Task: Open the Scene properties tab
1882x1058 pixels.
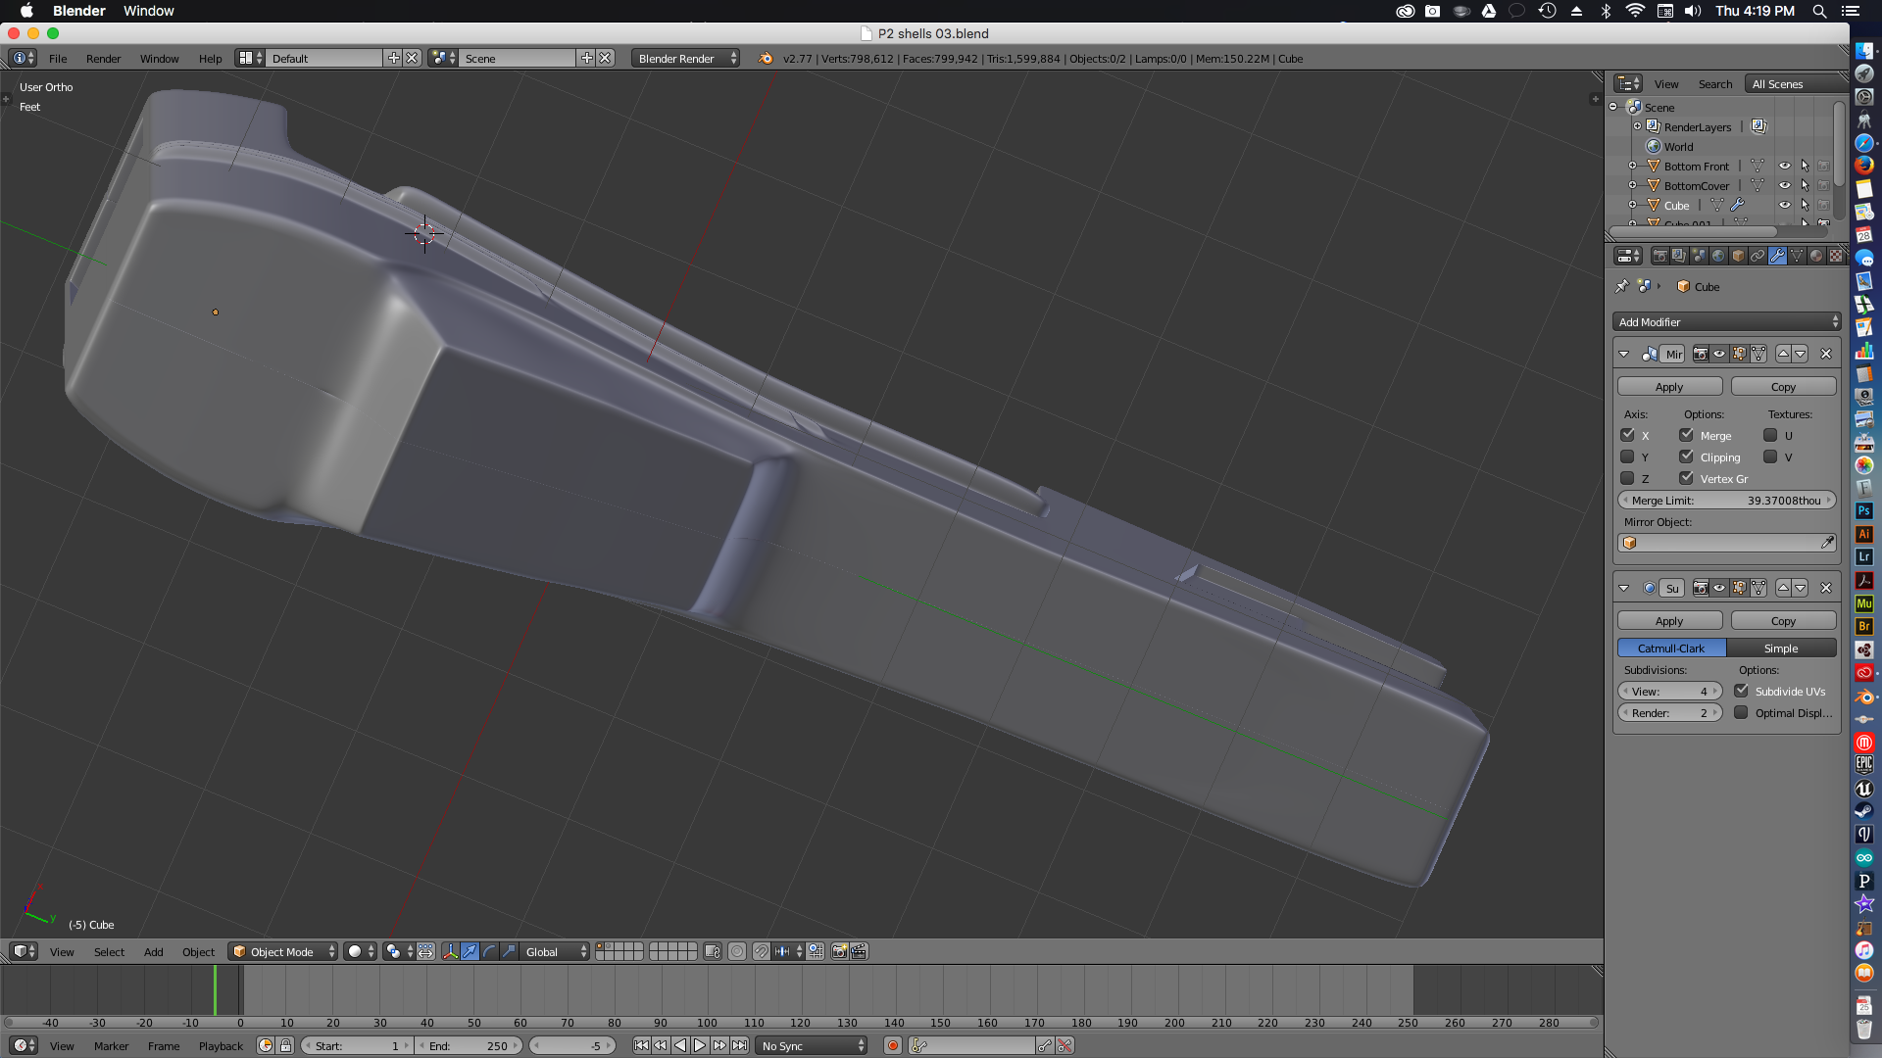Action: click(1699, 256)
